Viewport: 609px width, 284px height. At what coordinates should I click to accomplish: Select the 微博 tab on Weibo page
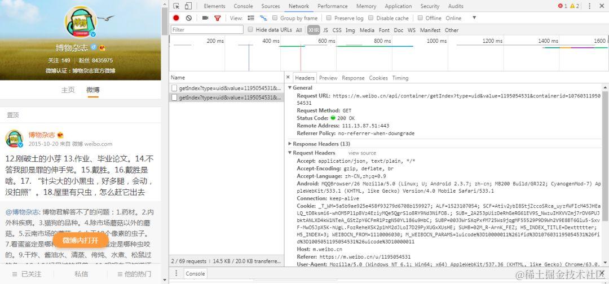click(x=93, y=90)
